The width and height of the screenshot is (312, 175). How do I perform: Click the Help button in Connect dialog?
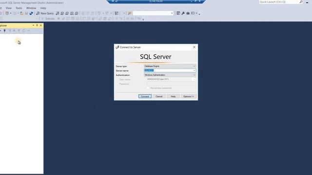pos(173,96)
